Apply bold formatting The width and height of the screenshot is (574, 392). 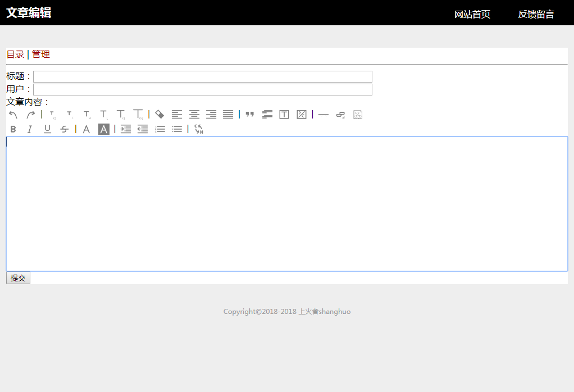[13, 129]
